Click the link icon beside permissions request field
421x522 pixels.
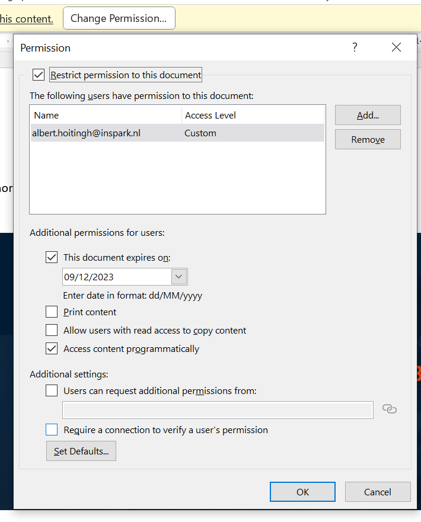(x=390, y=409)
